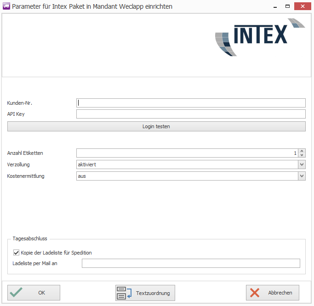Close the window via red X

[303, 6]
